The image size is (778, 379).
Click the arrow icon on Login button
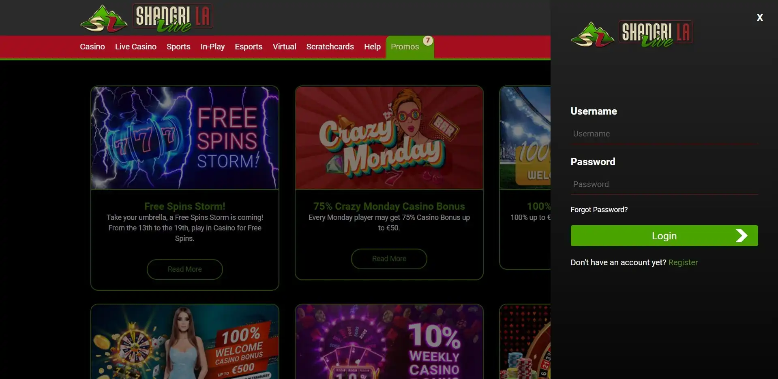coord(742,236)
